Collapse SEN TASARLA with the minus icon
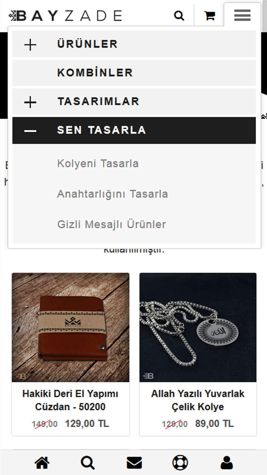This screenshot has height=475, width=267. click(30, 131)
